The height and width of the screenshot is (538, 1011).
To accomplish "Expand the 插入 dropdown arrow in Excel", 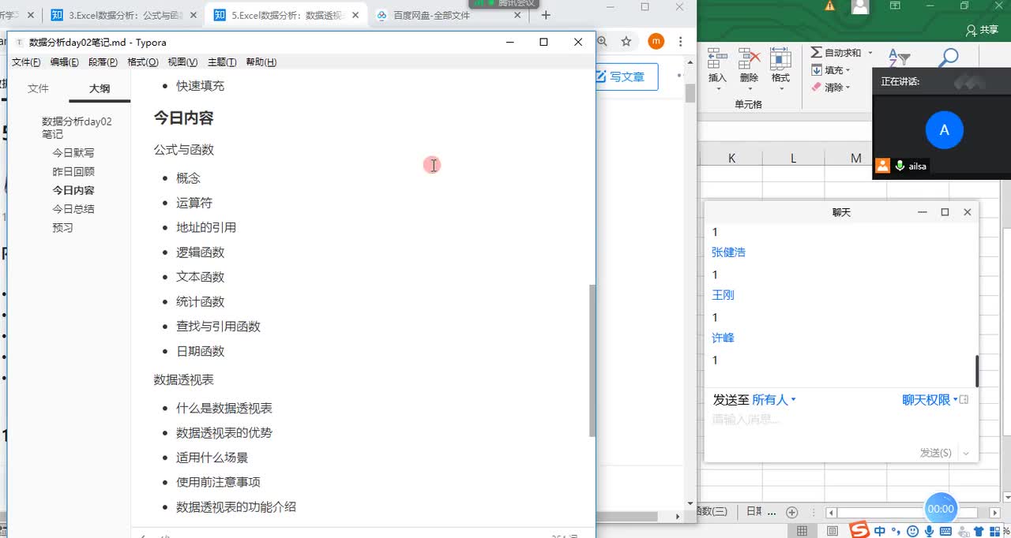I will click(x=717, y=88).
